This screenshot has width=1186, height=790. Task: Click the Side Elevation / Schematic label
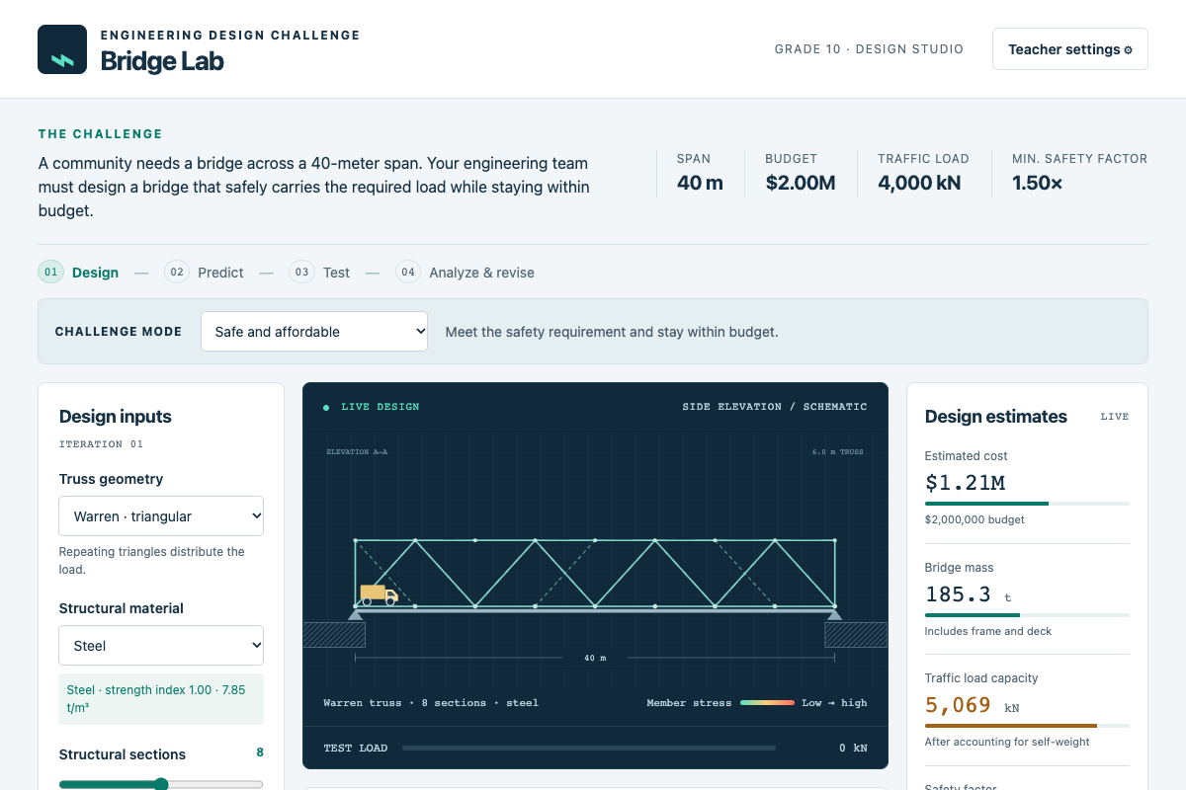(775, 407)
